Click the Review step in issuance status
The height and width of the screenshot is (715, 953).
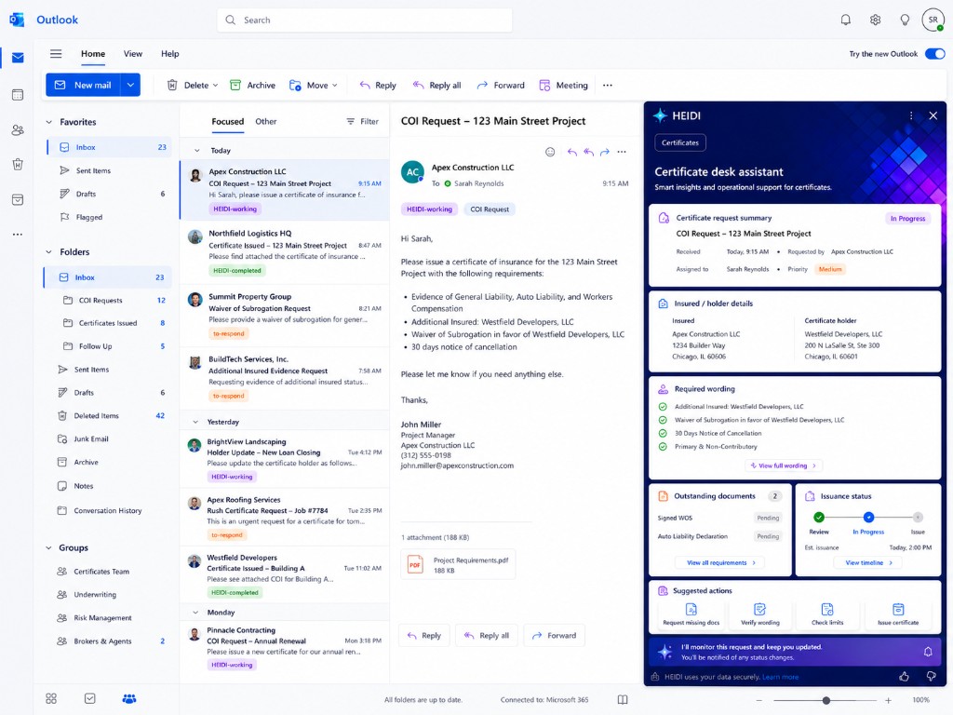pyautogui.click(x=819, y=518)
